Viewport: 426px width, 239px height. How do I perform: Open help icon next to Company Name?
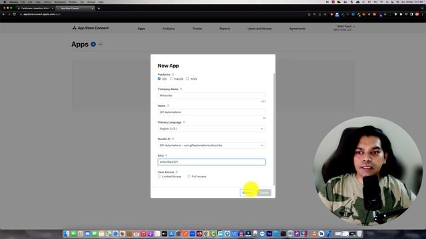click(181, 89)
